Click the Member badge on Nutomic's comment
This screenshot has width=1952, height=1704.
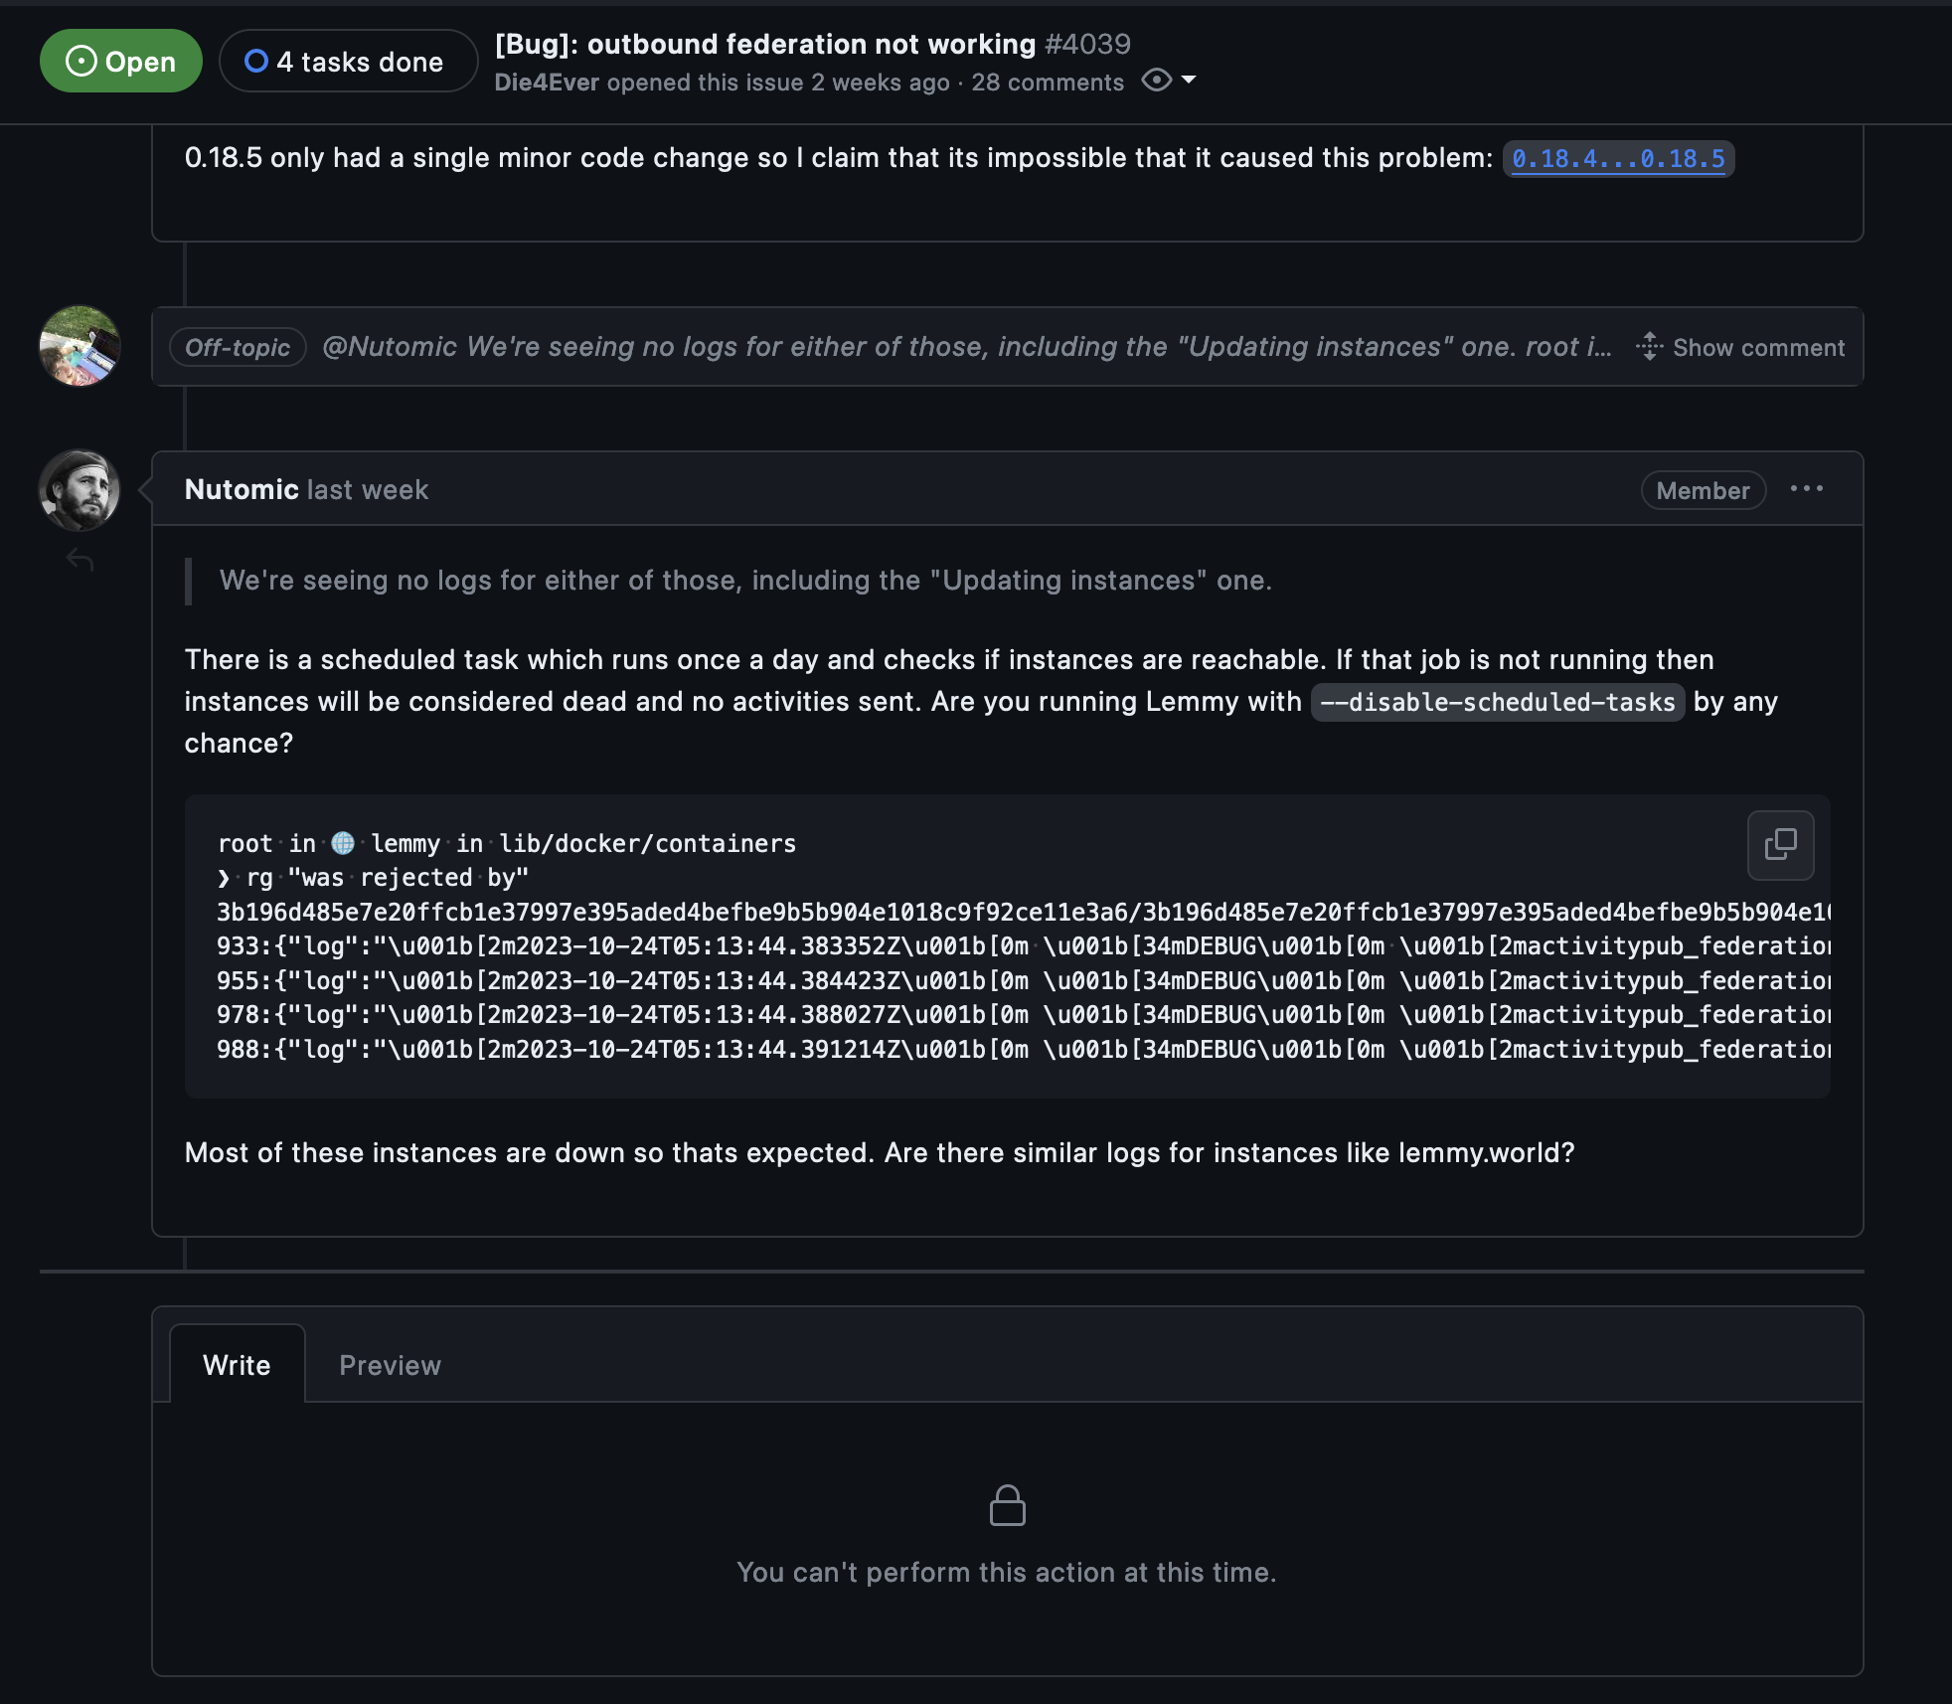1702,490
